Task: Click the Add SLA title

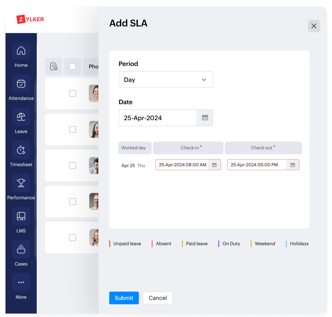Action: pos(128,23)
